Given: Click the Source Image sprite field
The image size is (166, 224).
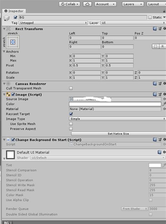Looking at the screenshot, I should [115, 99].
